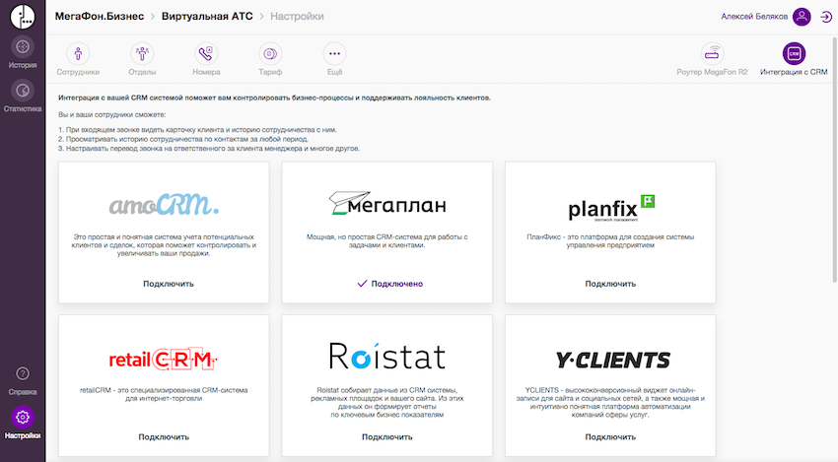
Task: Select the Интеграция с CRM icon
Action: [x=795, y=54]
